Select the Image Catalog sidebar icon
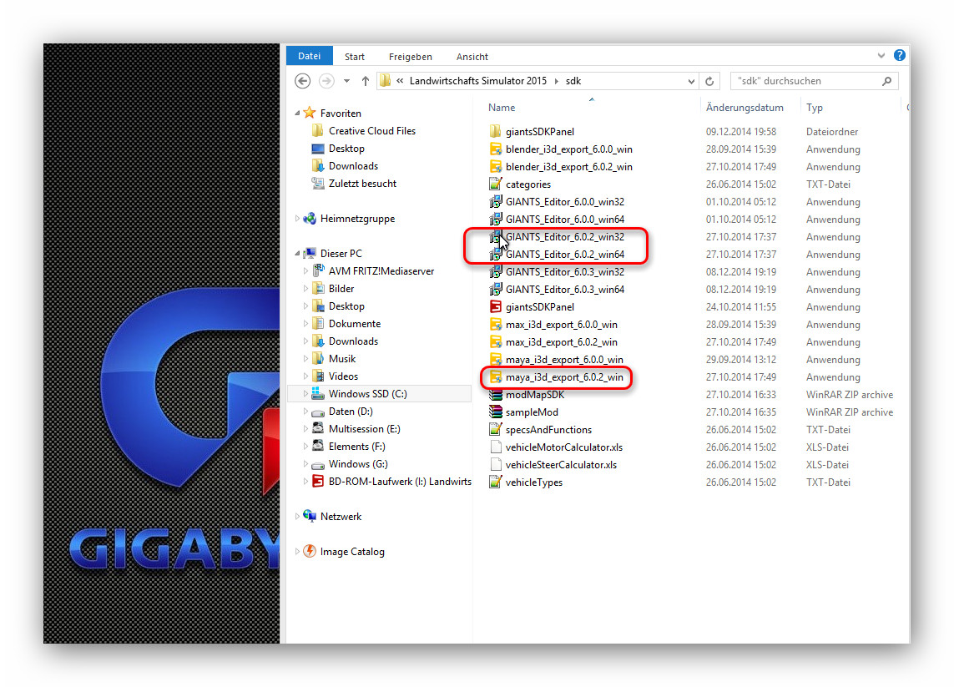 (310, 552)
